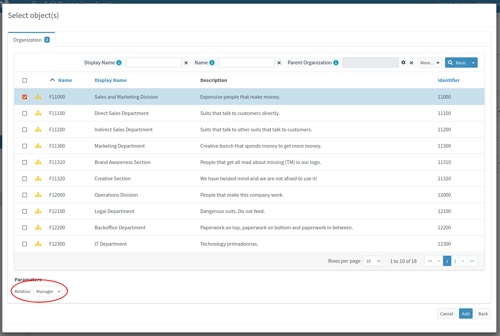Open the Rows per page dropdown
500x336 pixels.
pos(372,261)
